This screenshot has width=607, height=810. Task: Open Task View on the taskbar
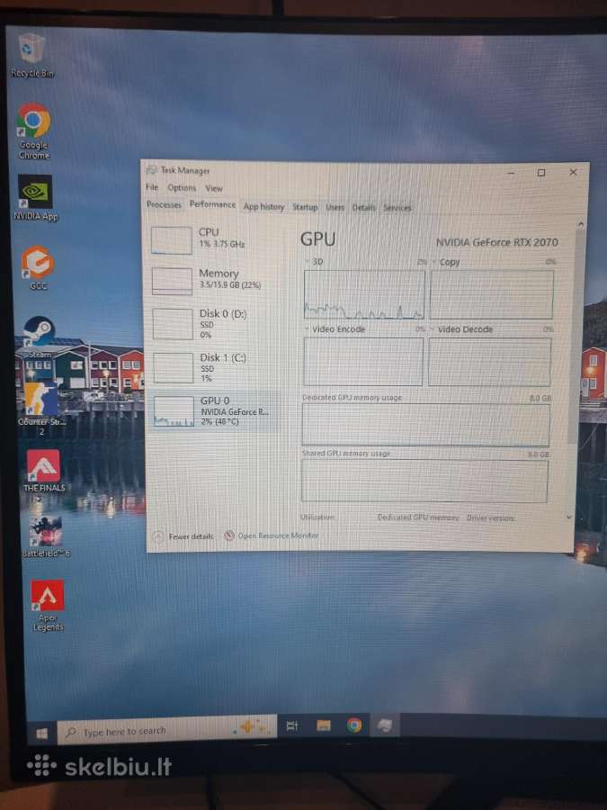point(291,725)
